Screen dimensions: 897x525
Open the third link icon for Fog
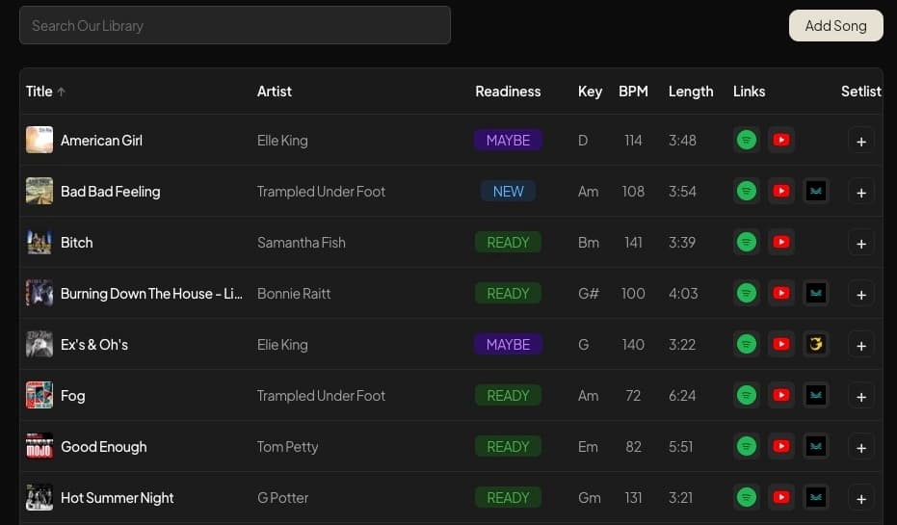tap(816, 395)
